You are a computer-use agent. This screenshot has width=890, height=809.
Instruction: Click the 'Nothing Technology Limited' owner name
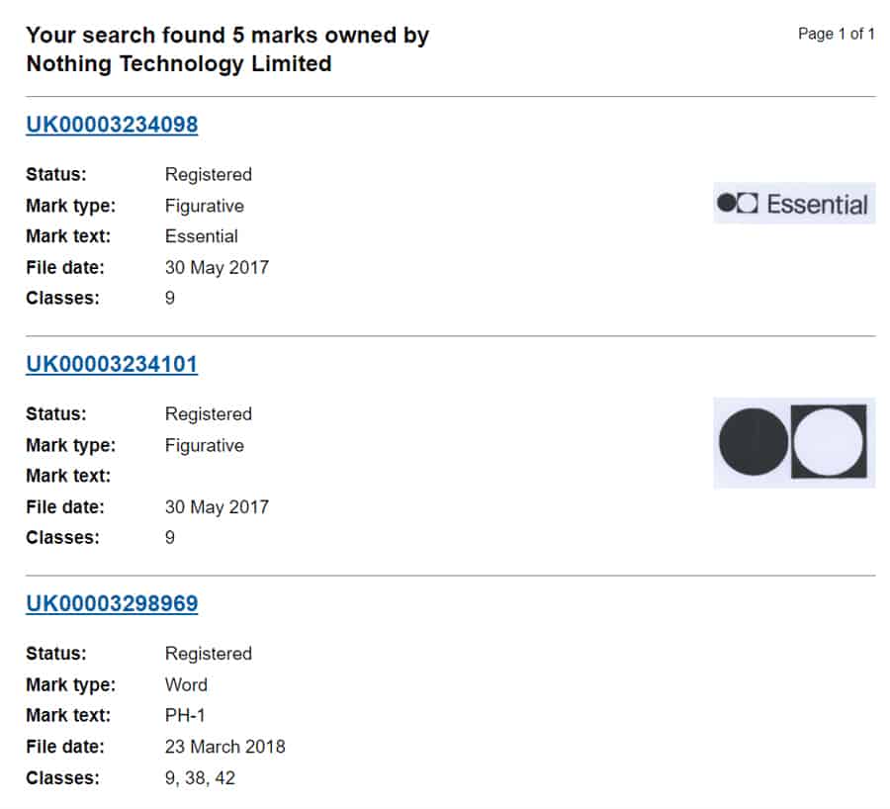coord(178,64)
